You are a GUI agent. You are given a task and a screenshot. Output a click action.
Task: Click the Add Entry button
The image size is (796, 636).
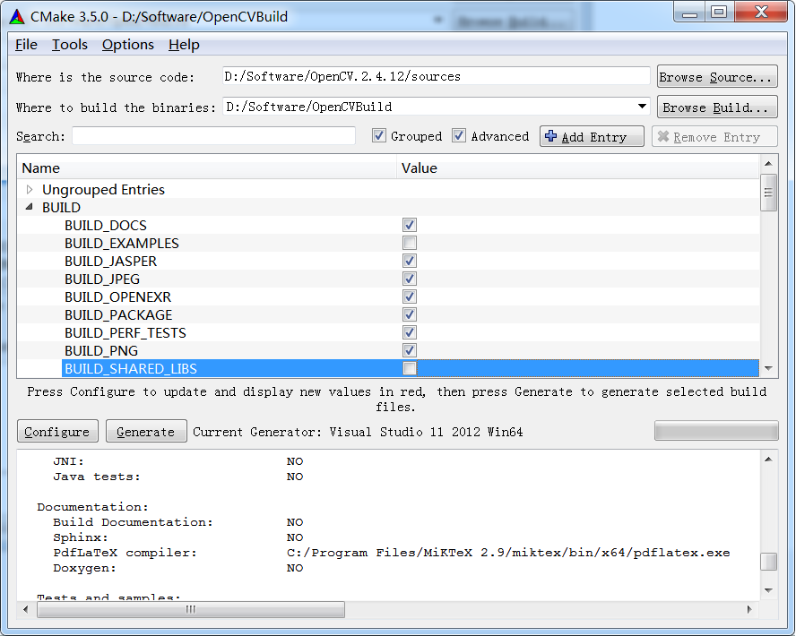pyautogui.click(x=592, y=136)
